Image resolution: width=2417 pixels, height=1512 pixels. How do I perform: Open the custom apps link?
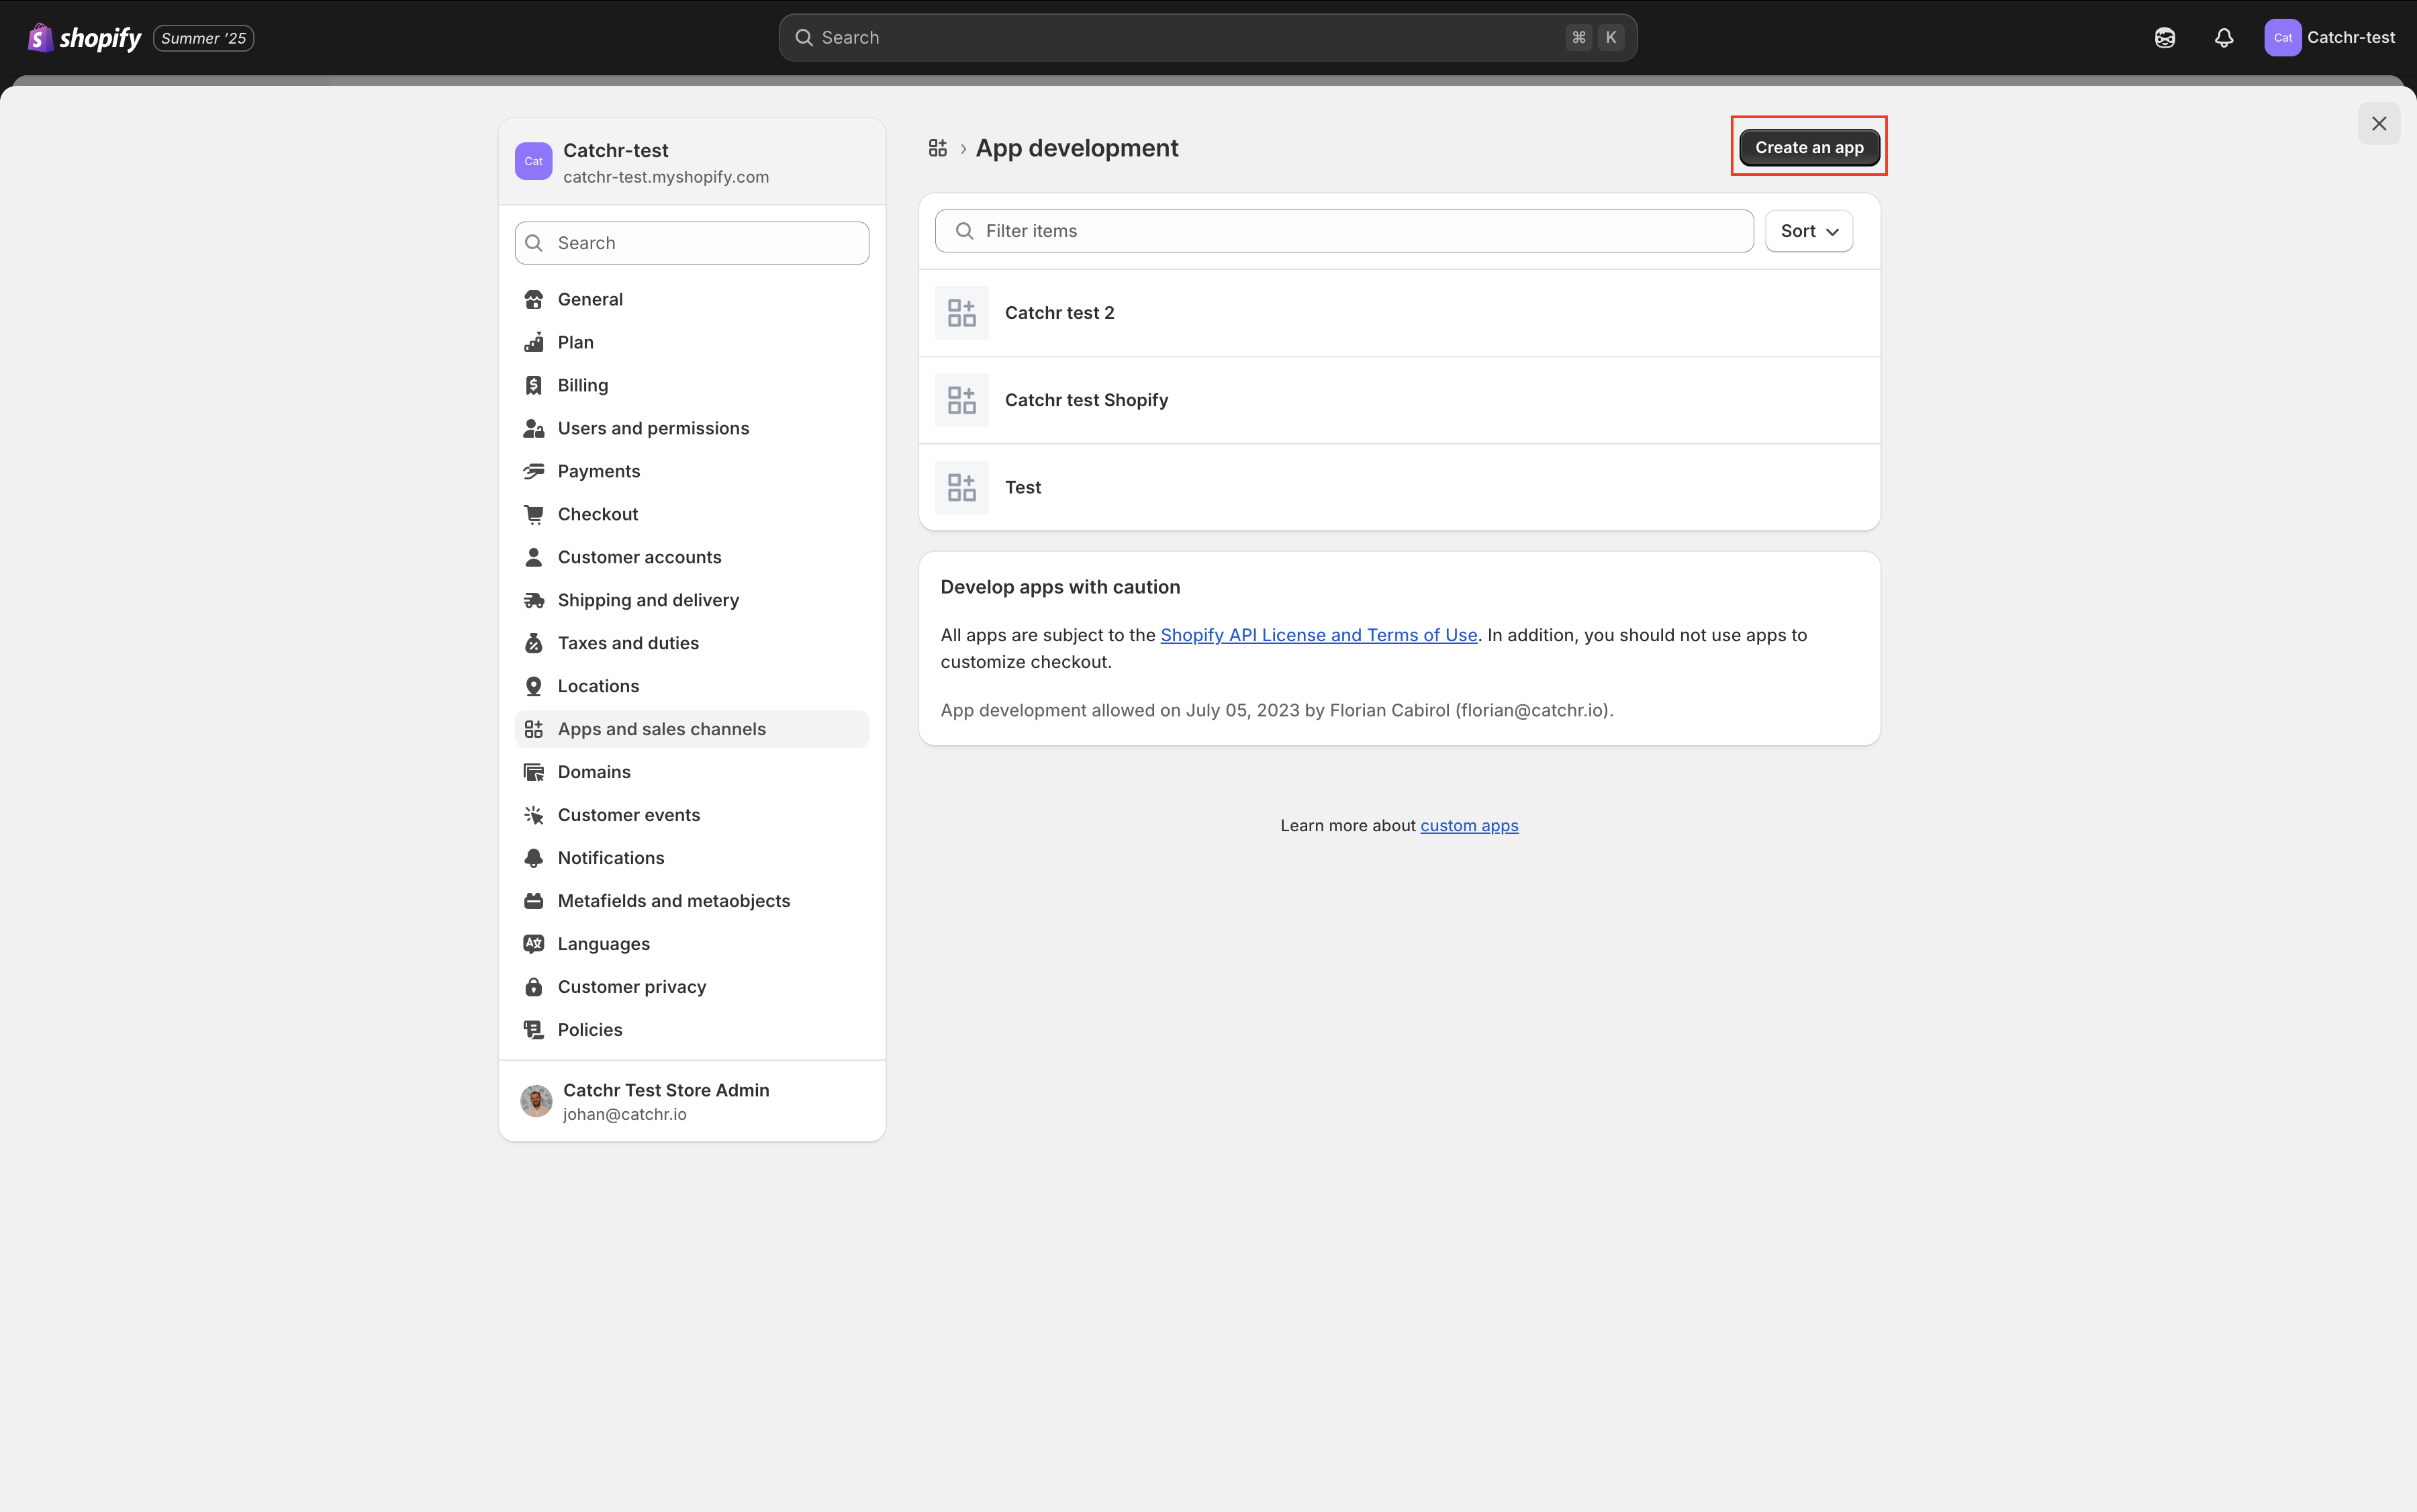tap(1468, 825)
